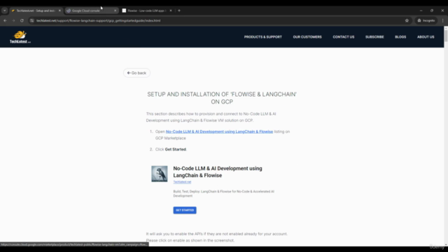Viewport: 448px width, 252px height.
Task: Switch to the Flowise Low-code LLM tab
Action: [146, 10]
